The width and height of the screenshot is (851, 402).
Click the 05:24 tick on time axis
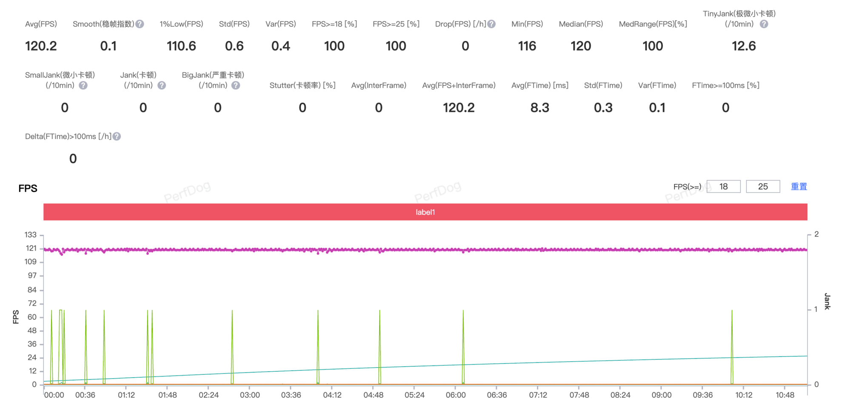pos(414,395)
